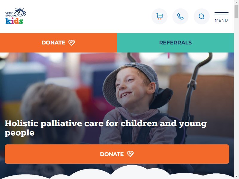Image resolution: width=239 pixels, height=179 pixels.
Task: Click the colorful 'kids' word in logo
Action: coord(14,21)
